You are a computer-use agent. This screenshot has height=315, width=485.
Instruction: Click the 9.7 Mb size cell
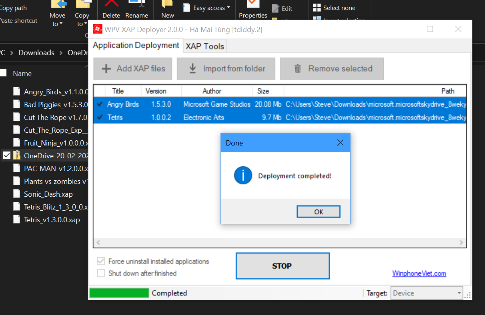tap(272, 118)
